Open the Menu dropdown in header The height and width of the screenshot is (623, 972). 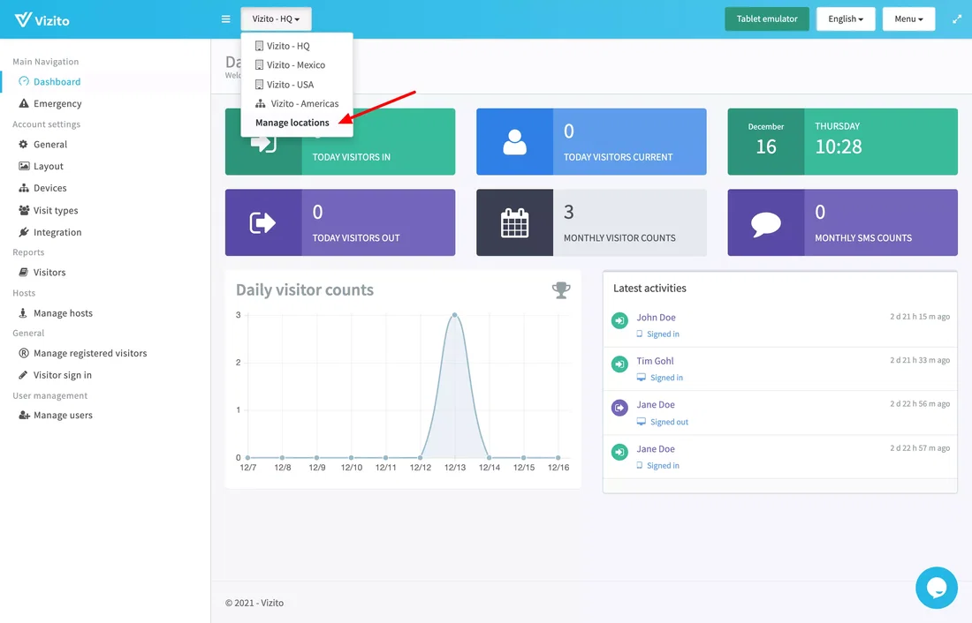(908, 19)
